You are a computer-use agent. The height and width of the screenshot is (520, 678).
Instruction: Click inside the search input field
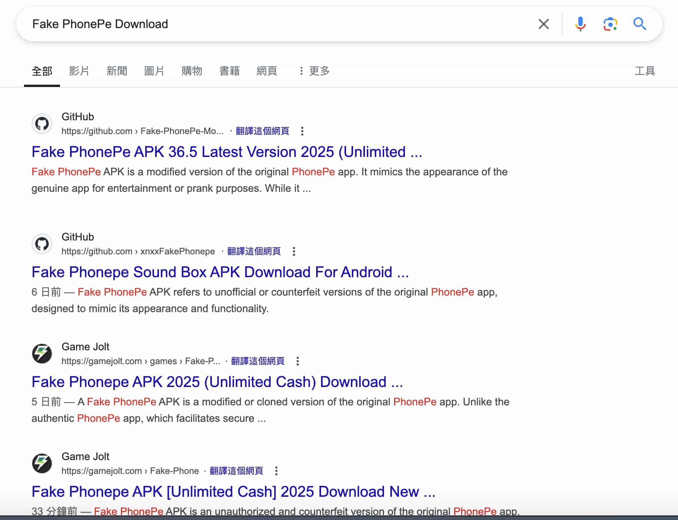click(225, 24)
